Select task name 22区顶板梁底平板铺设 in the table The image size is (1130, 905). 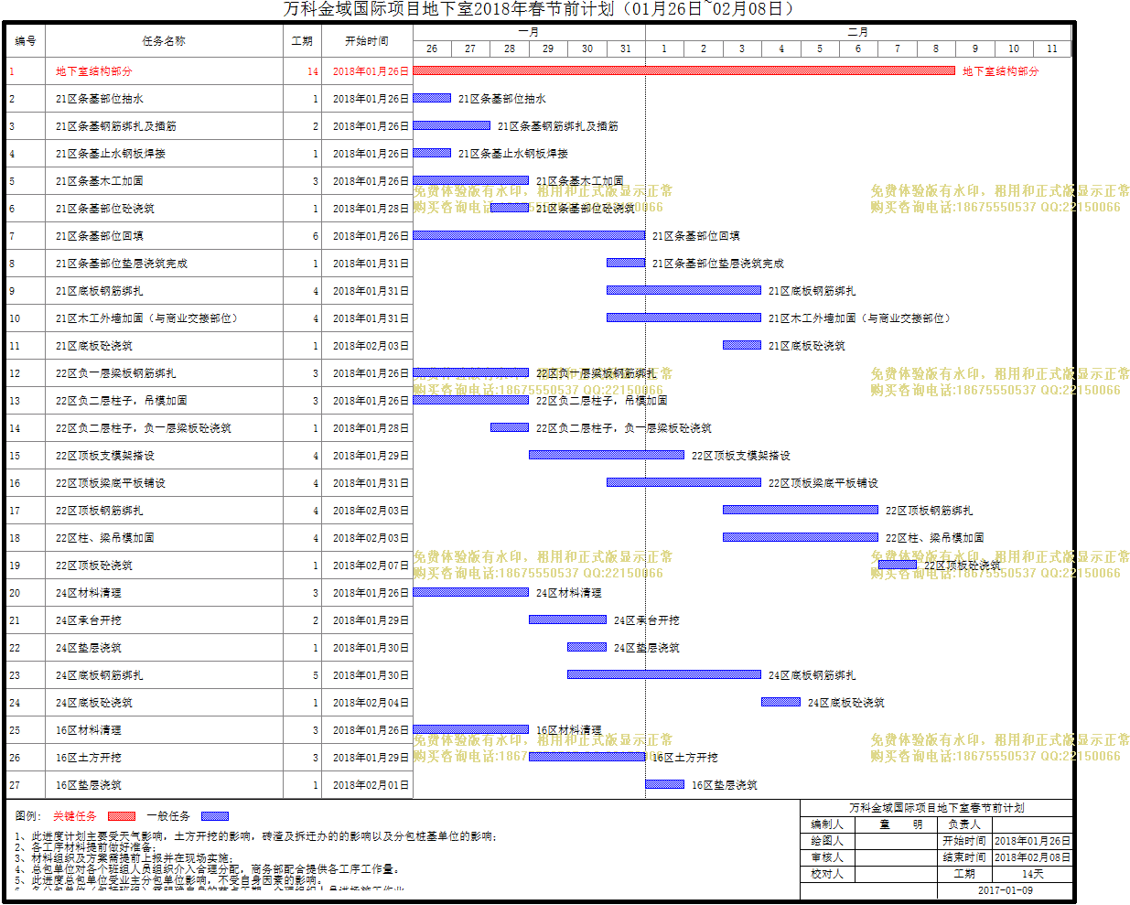pos(111,483)
